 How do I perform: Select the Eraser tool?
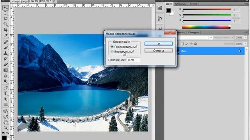(5, 64)
